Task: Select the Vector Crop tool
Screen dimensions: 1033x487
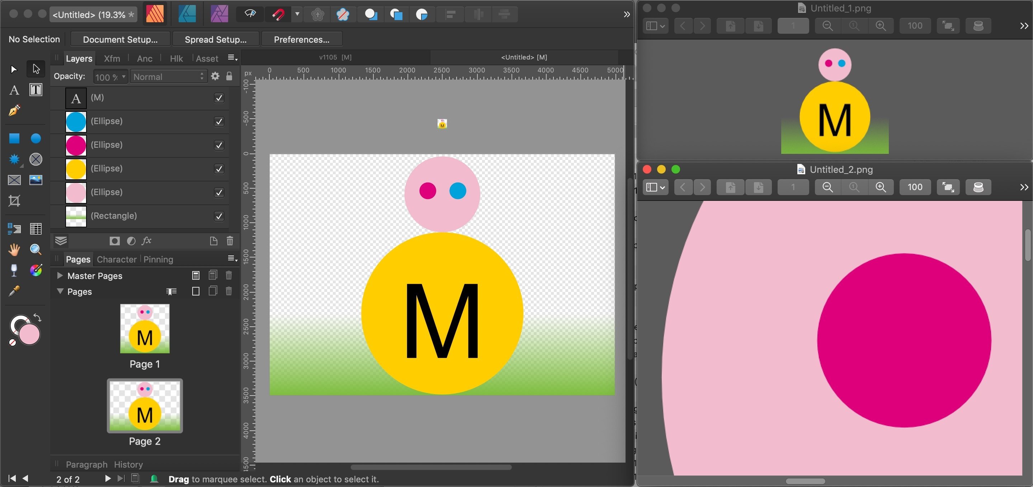Action: pyautogui.click(x=14, y=201)
